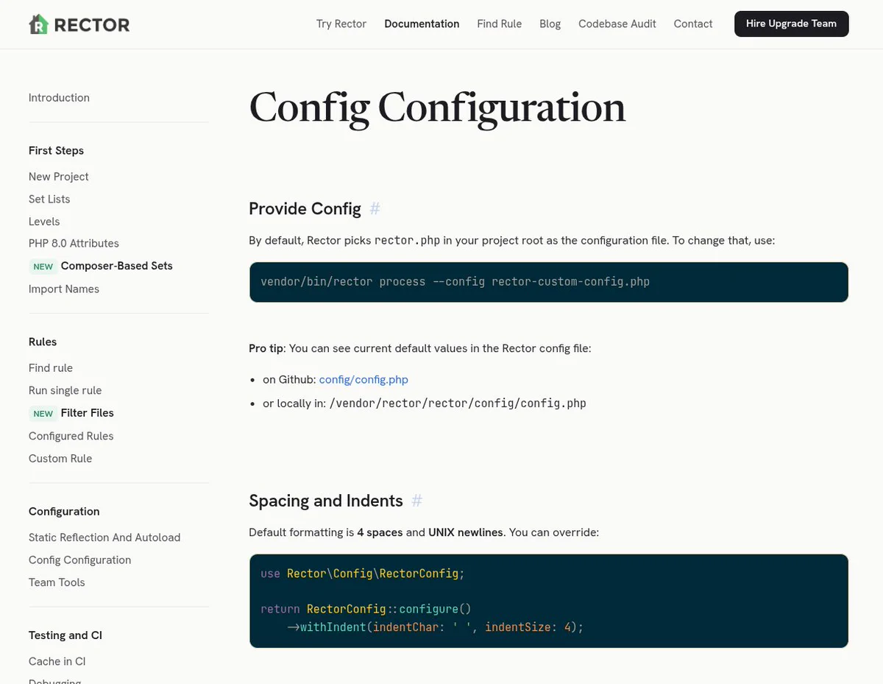Viewport: 883px width, 684px height.
Task: Open Codebase Audit in header
Action: pos(617,24)
